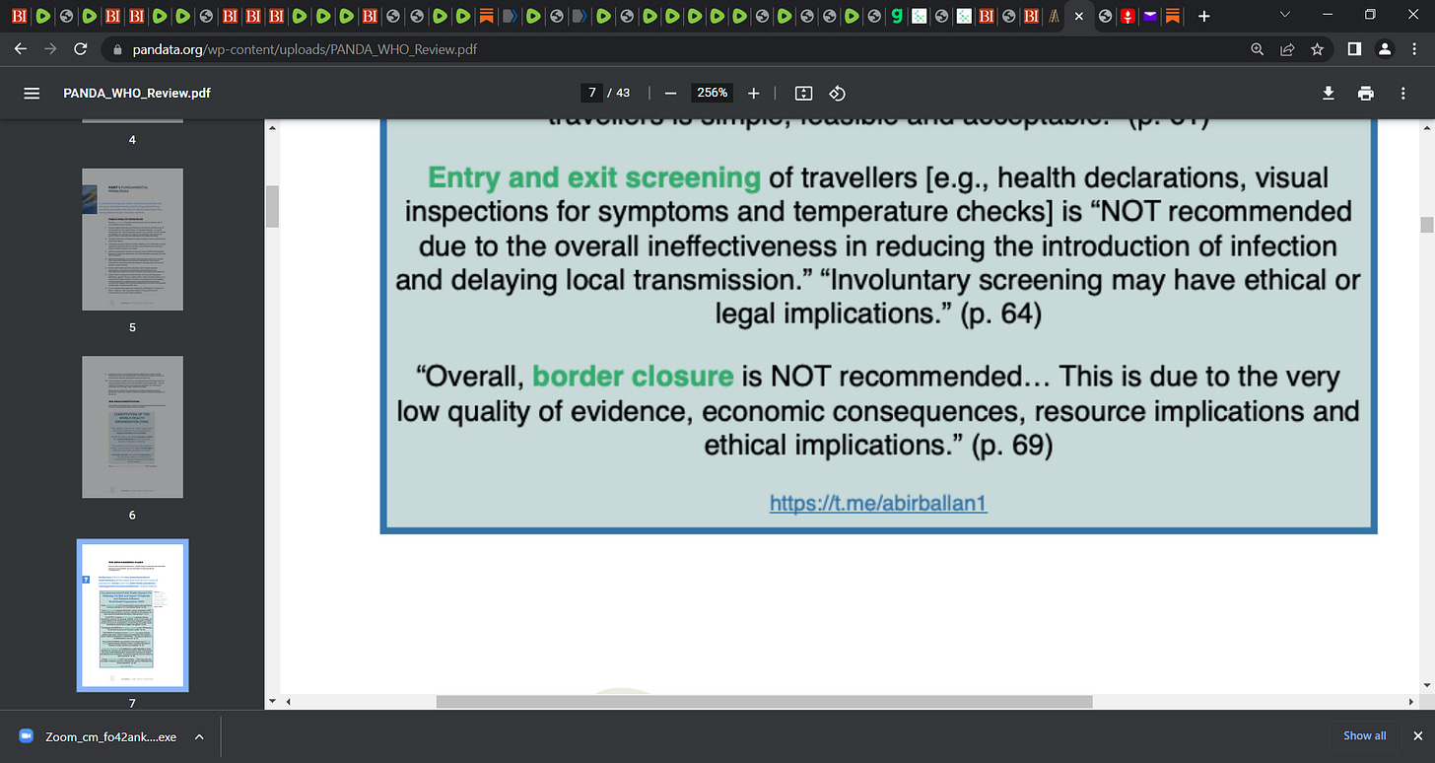The width and height of the screenshot is (1435, 763).
Task: Click the PANDA_WHO_Review.pdf title
Action: (x=137, y=93)
